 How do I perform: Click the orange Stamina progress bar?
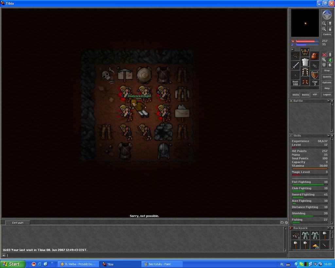[309, 169]
